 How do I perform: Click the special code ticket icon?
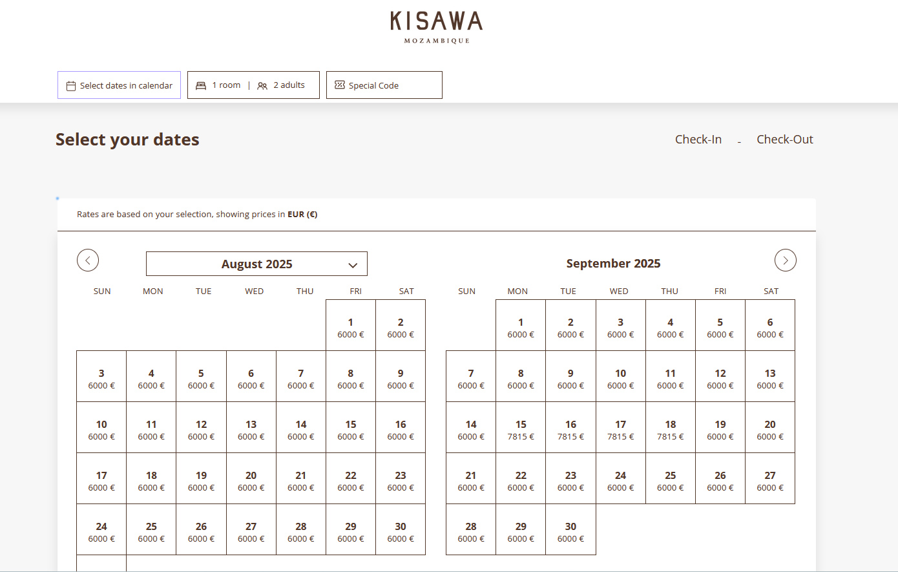(340, 85)
